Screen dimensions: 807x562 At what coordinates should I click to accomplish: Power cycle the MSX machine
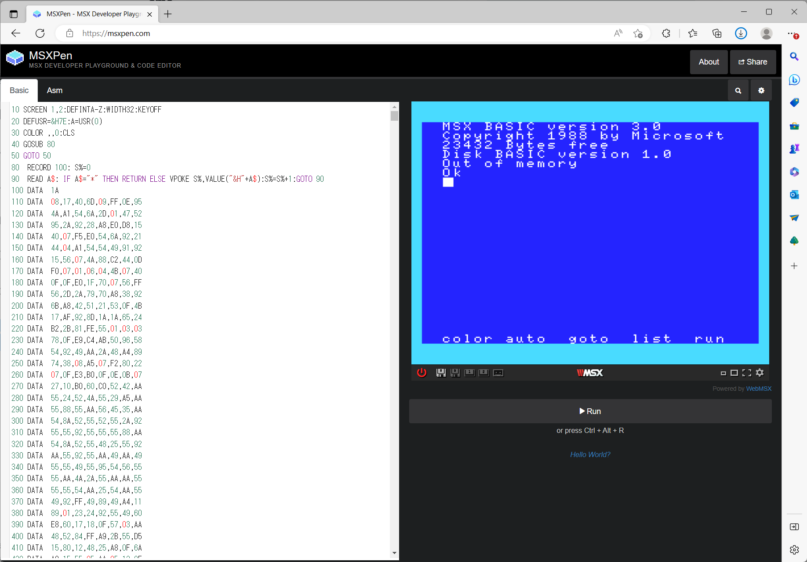click(x=422, y=373)
